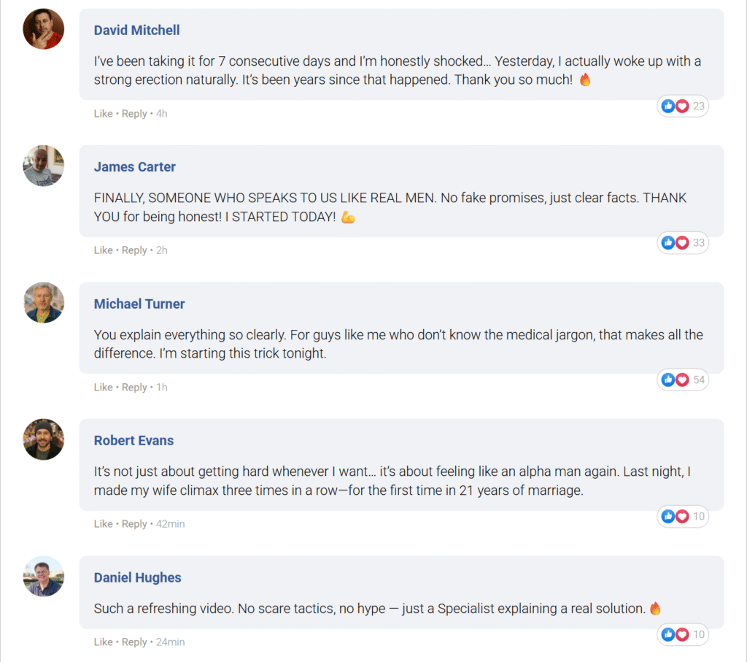747x662 pixels.
Task: Click David Mitchell's profile avatar
Action: [x=44, y=29]
